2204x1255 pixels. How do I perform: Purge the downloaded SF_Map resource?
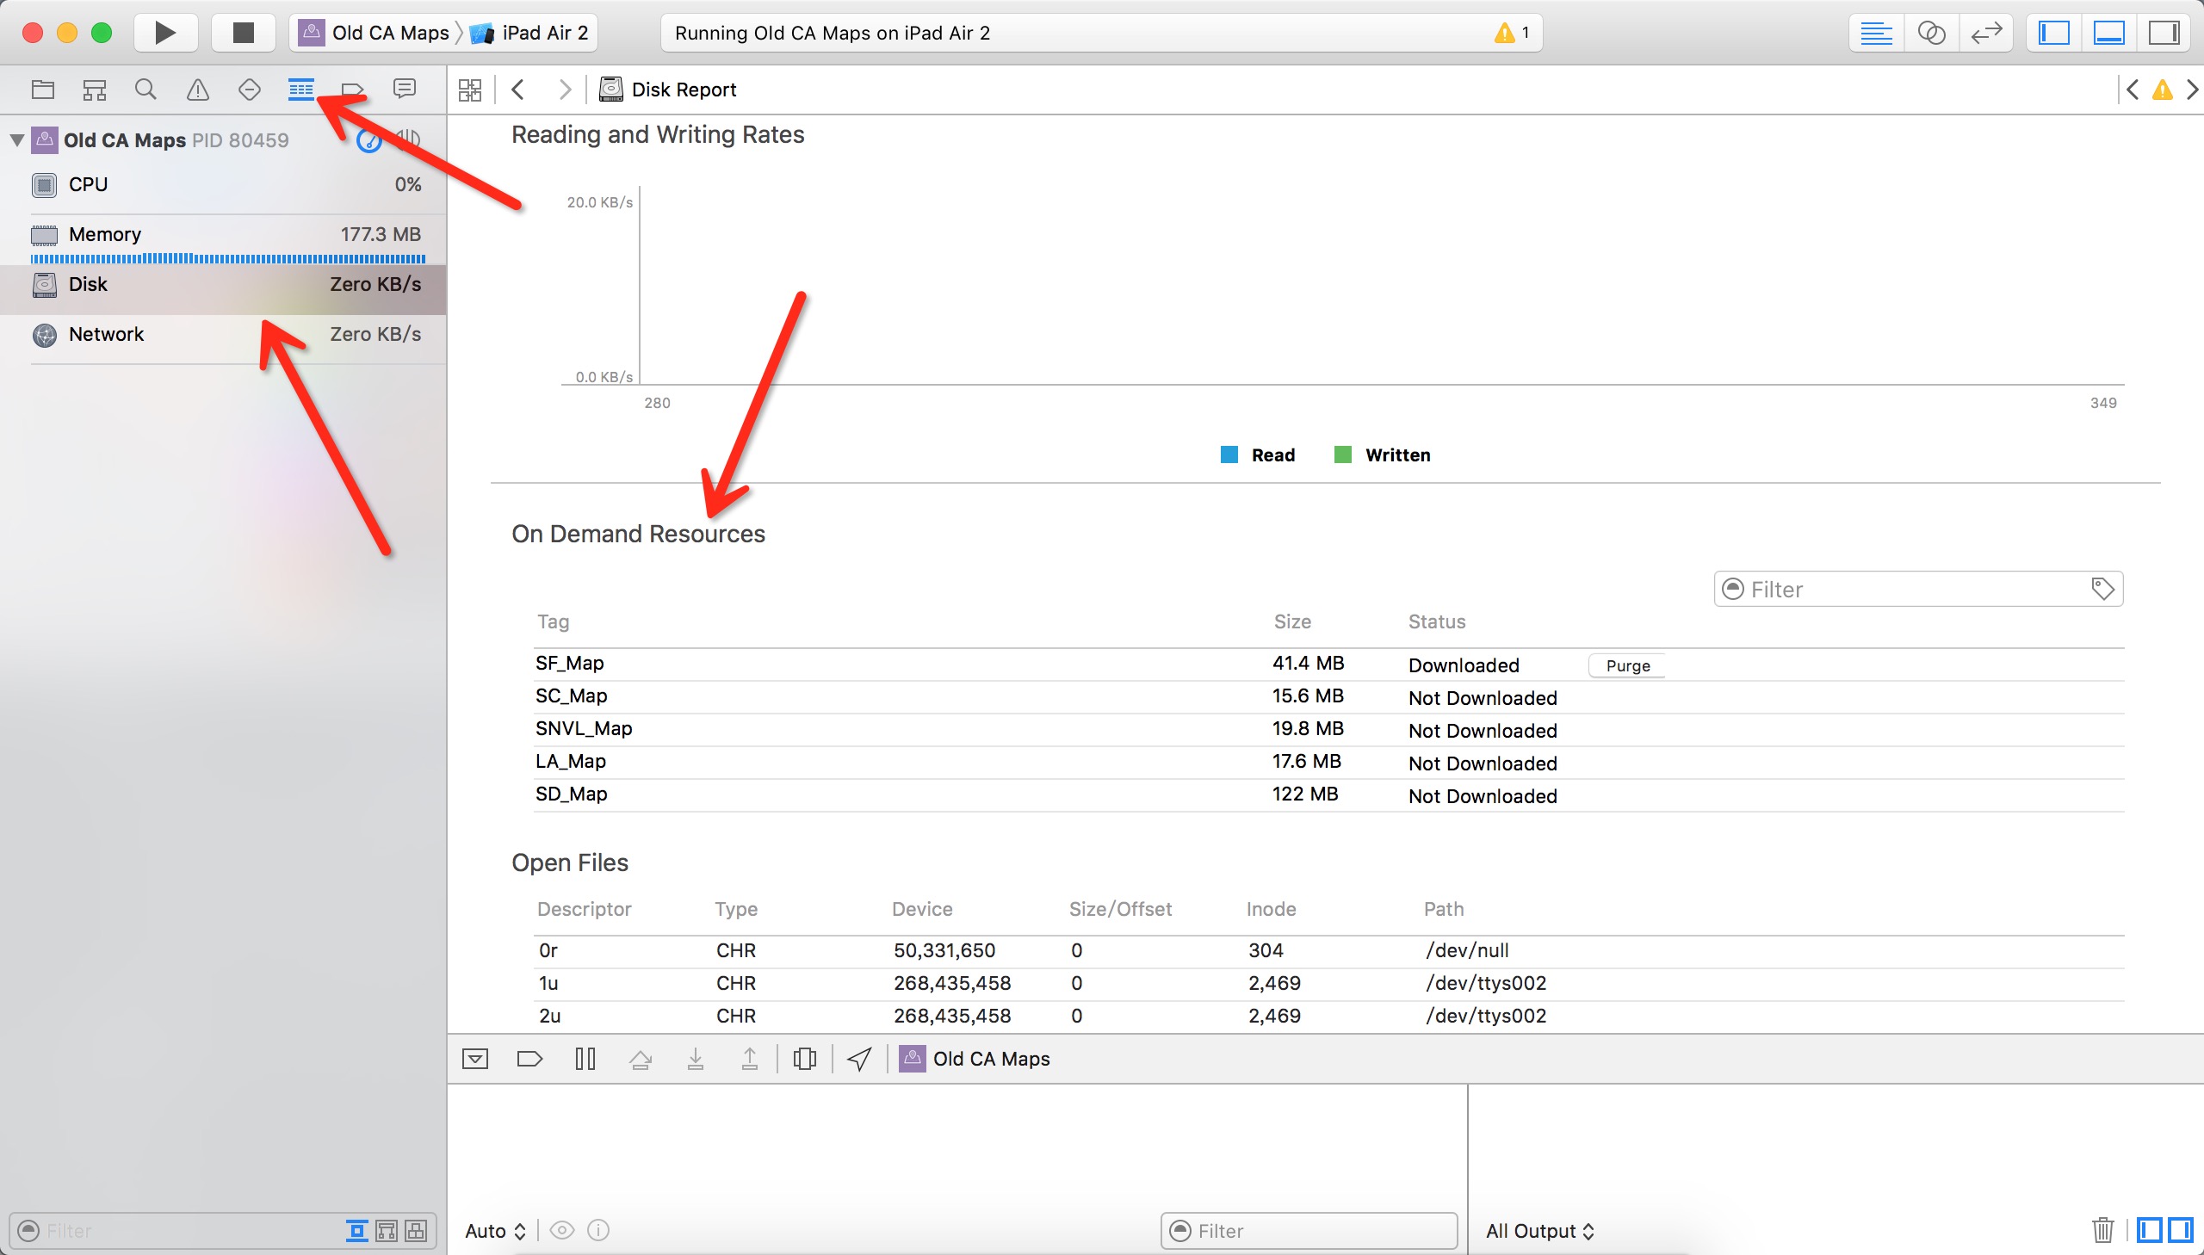[x=1627, y=665]
